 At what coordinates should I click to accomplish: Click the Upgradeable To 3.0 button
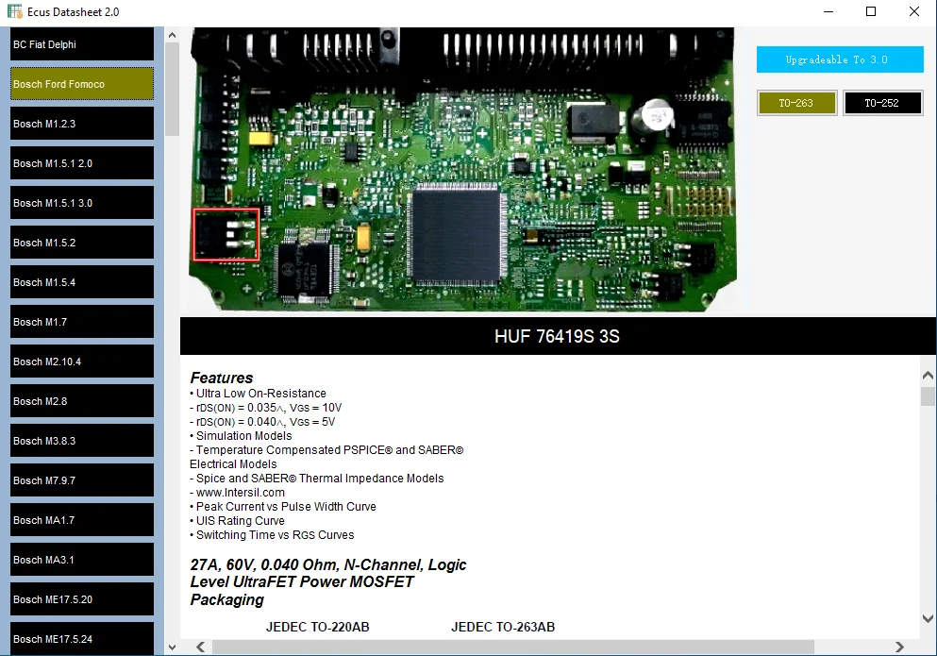point(840,59)
